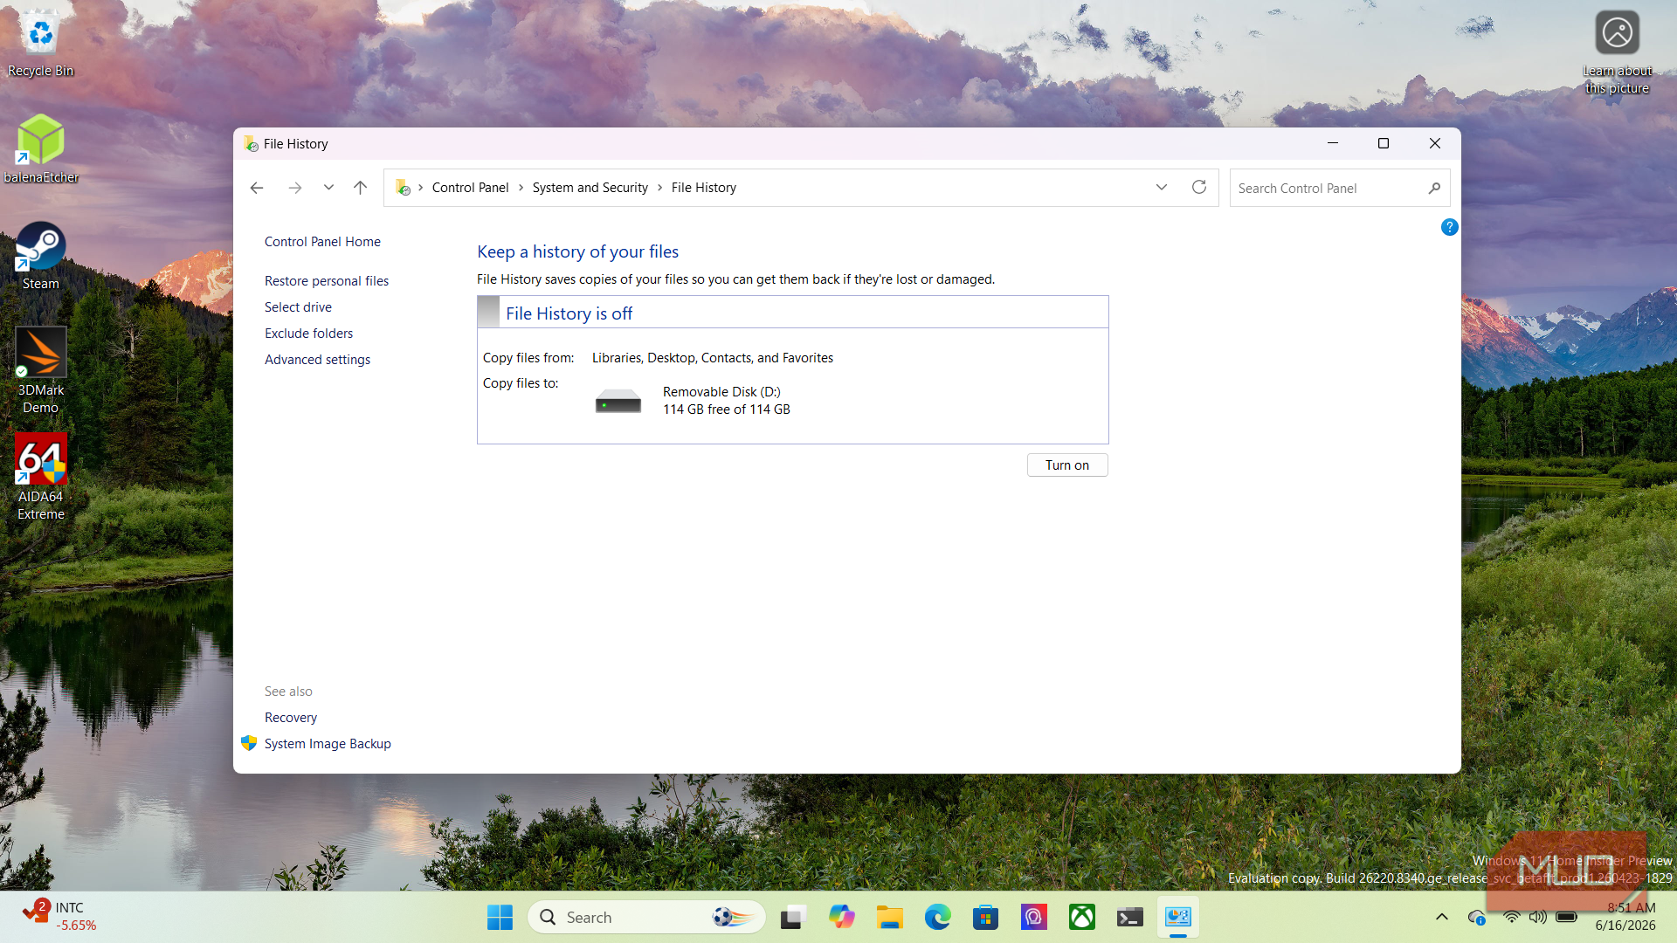Click the Removable Disk (D:) drive icon
Screen dimensions: 1677x943
coord(618,401)
